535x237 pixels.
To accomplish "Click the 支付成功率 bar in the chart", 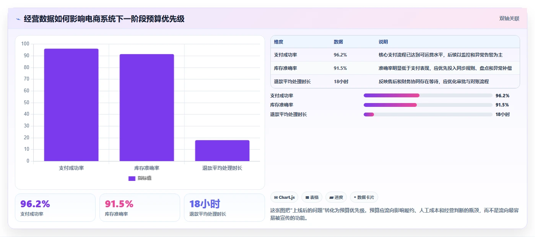I will click(x=71, y=105).
